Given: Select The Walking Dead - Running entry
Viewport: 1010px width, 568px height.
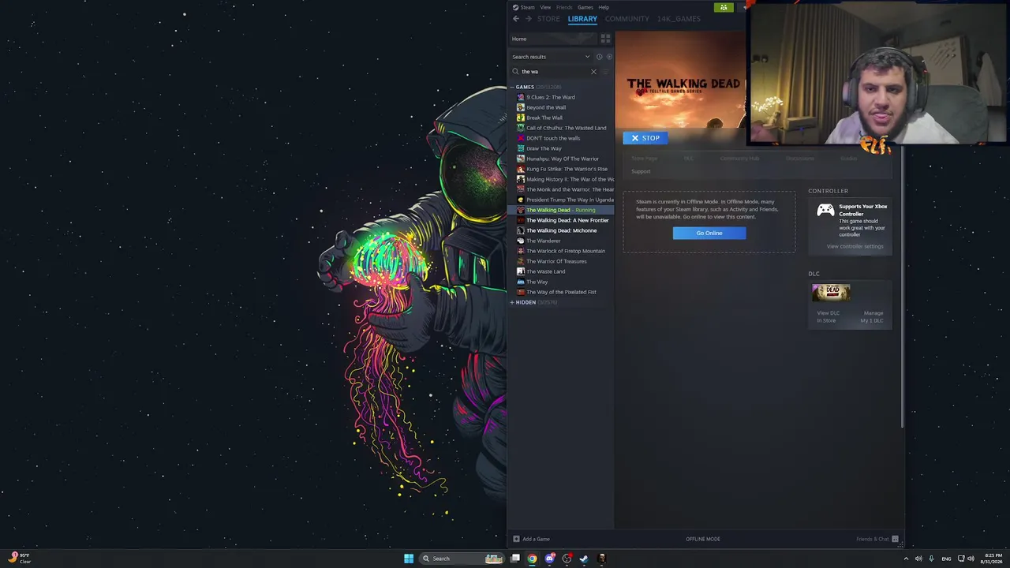Looking at the screenshot, I should (561, 210).
